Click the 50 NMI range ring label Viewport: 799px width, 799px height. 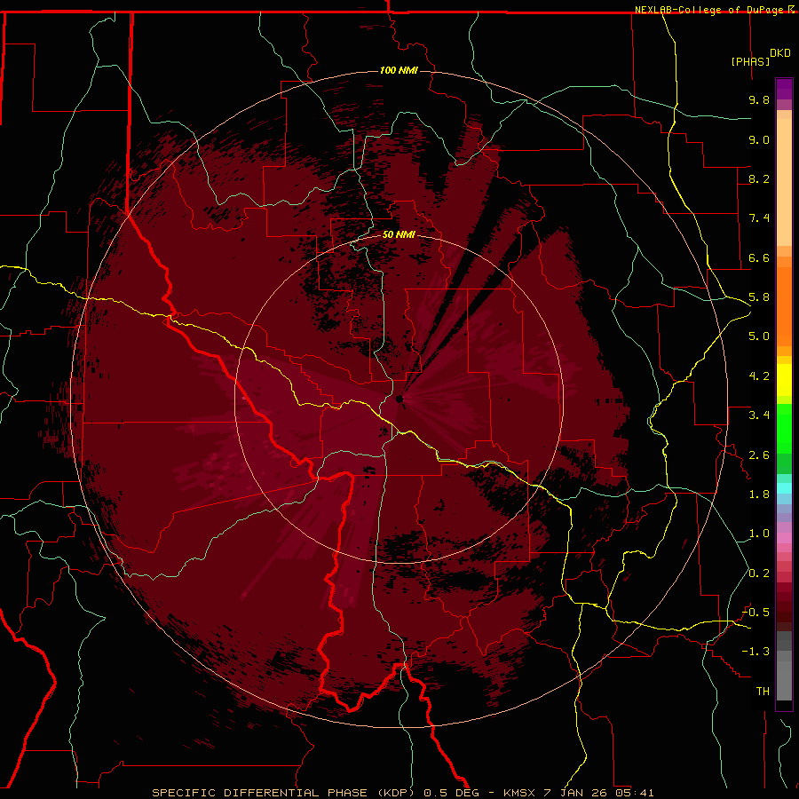399,234
